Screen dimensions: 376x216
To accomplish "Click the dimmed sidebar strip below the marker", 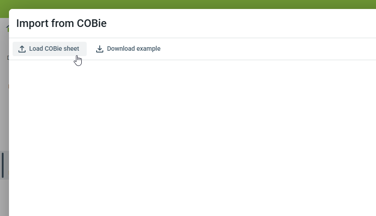I will [4, 198].
